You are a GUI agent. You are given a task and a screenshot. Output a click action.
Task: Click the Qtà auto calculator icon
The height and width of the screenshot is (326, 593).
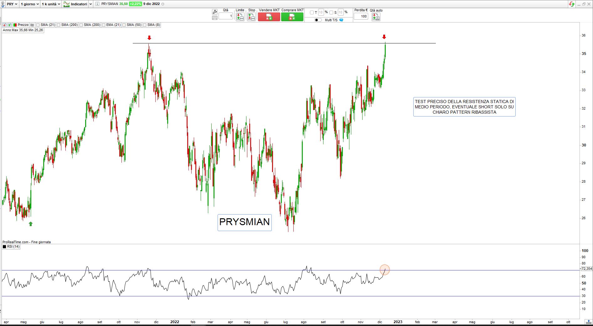pyautogui.click(x=376, y=17)
